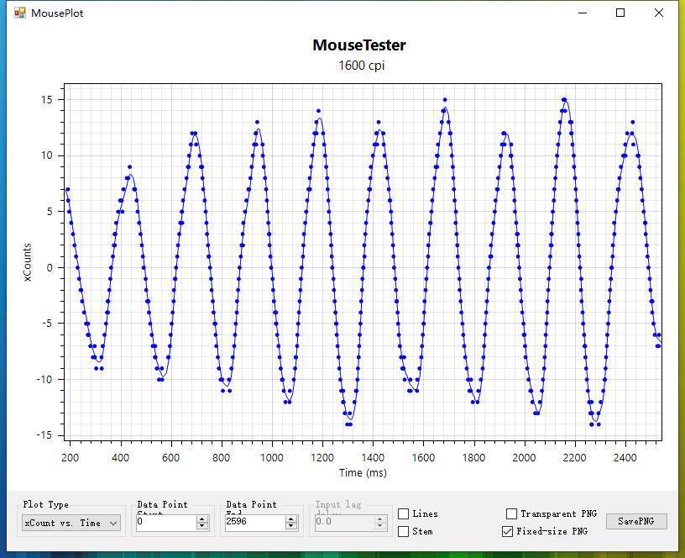The height and width of the screenshot is (558, 685).
Task: Enable the Stem checkbox
Action: [x=403, y=531]
